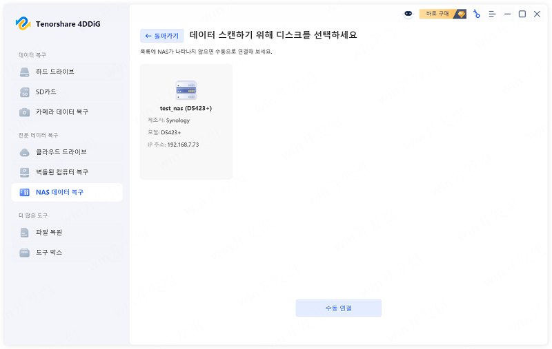
Task: Select the test_nas (DS423+) device name
Action: tap(186, 109)
